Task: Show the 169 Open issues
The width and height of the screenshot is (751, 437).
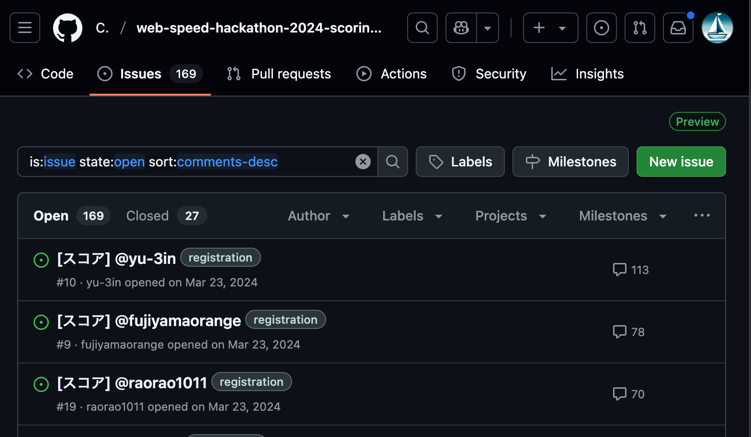Action: [x=71, y=216]
